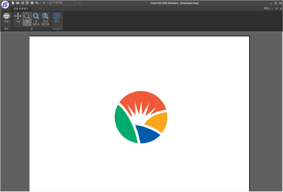Screen dimensions: 283x192
Task: Click the Save As icon with pencil
Action: pos(27,3)
